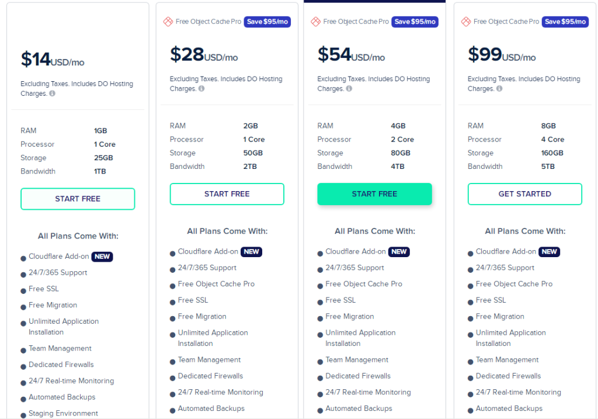Click START FREE on the $14 plan
Screen dimensions: 598x419
point(78,199)
